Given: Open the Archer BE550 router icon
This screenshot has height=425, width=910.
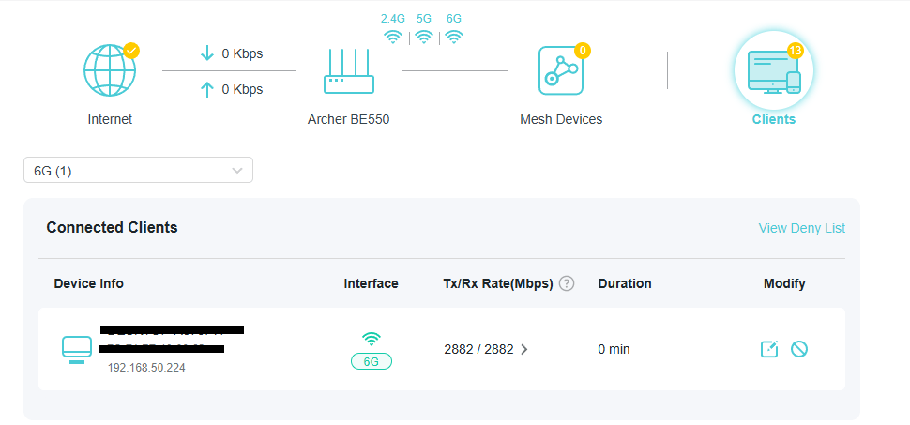Looking at the screenshot, I should click(x=349, y=71).
